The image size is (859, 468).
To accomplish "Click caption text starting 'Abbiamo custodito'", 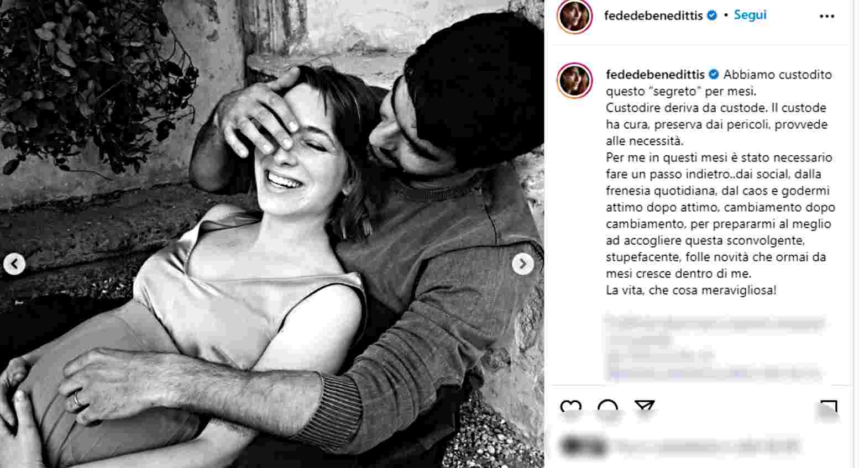I will click(x=719, y=182).
